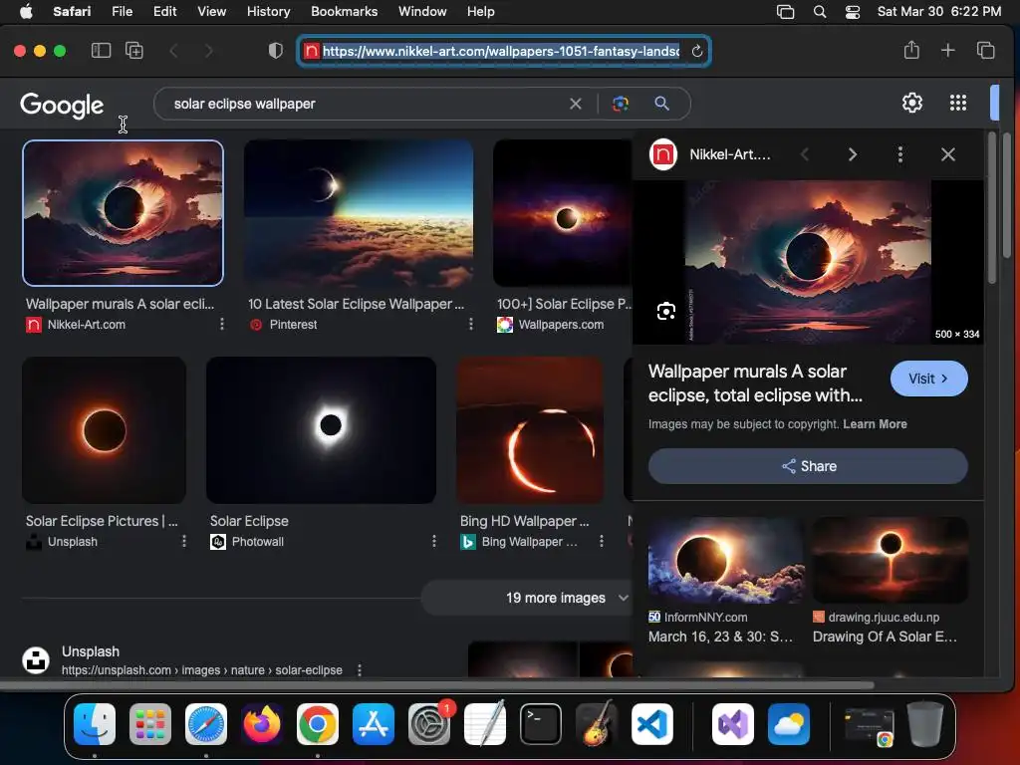This screenshot has width=1020, height=765.
Task: Open Bing HD Wallpaper thumbnail
Action: [530, 430]
